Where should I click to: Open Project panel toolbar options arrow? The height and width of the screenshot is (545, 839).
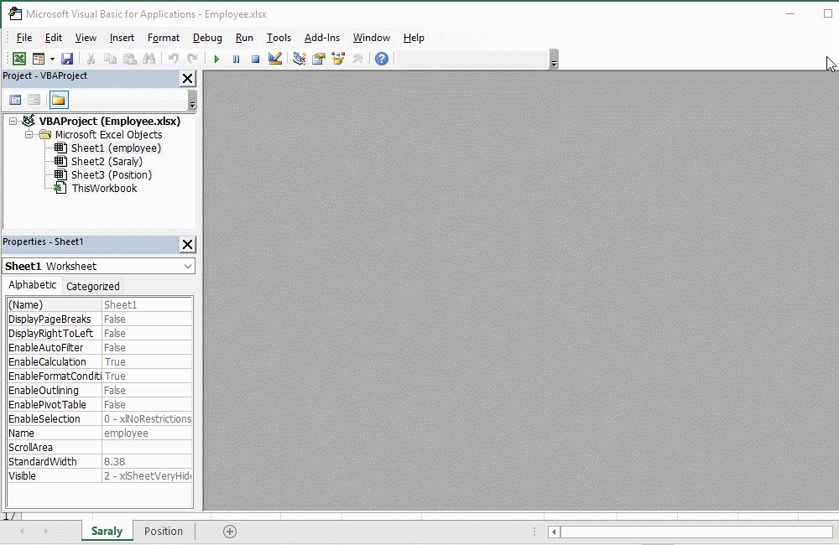coord(192,101)
